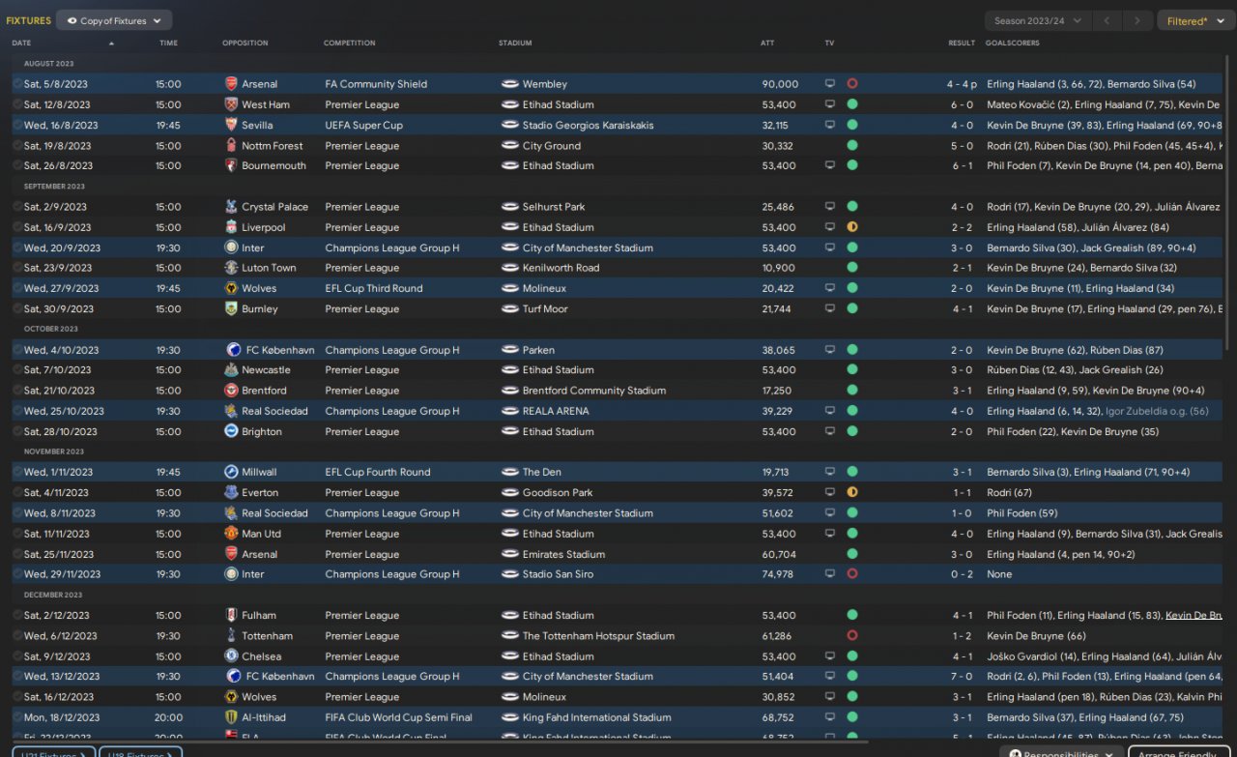Click the Newcastle club badge

pos(231,370)
